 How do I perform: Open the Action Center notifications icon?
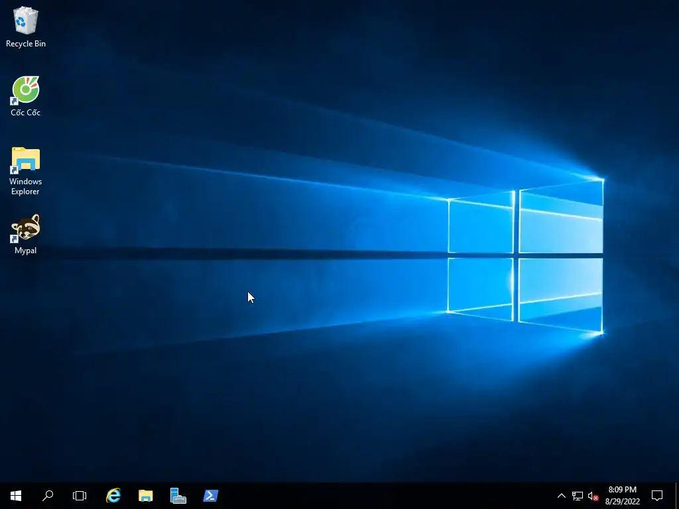click(657, 496)
